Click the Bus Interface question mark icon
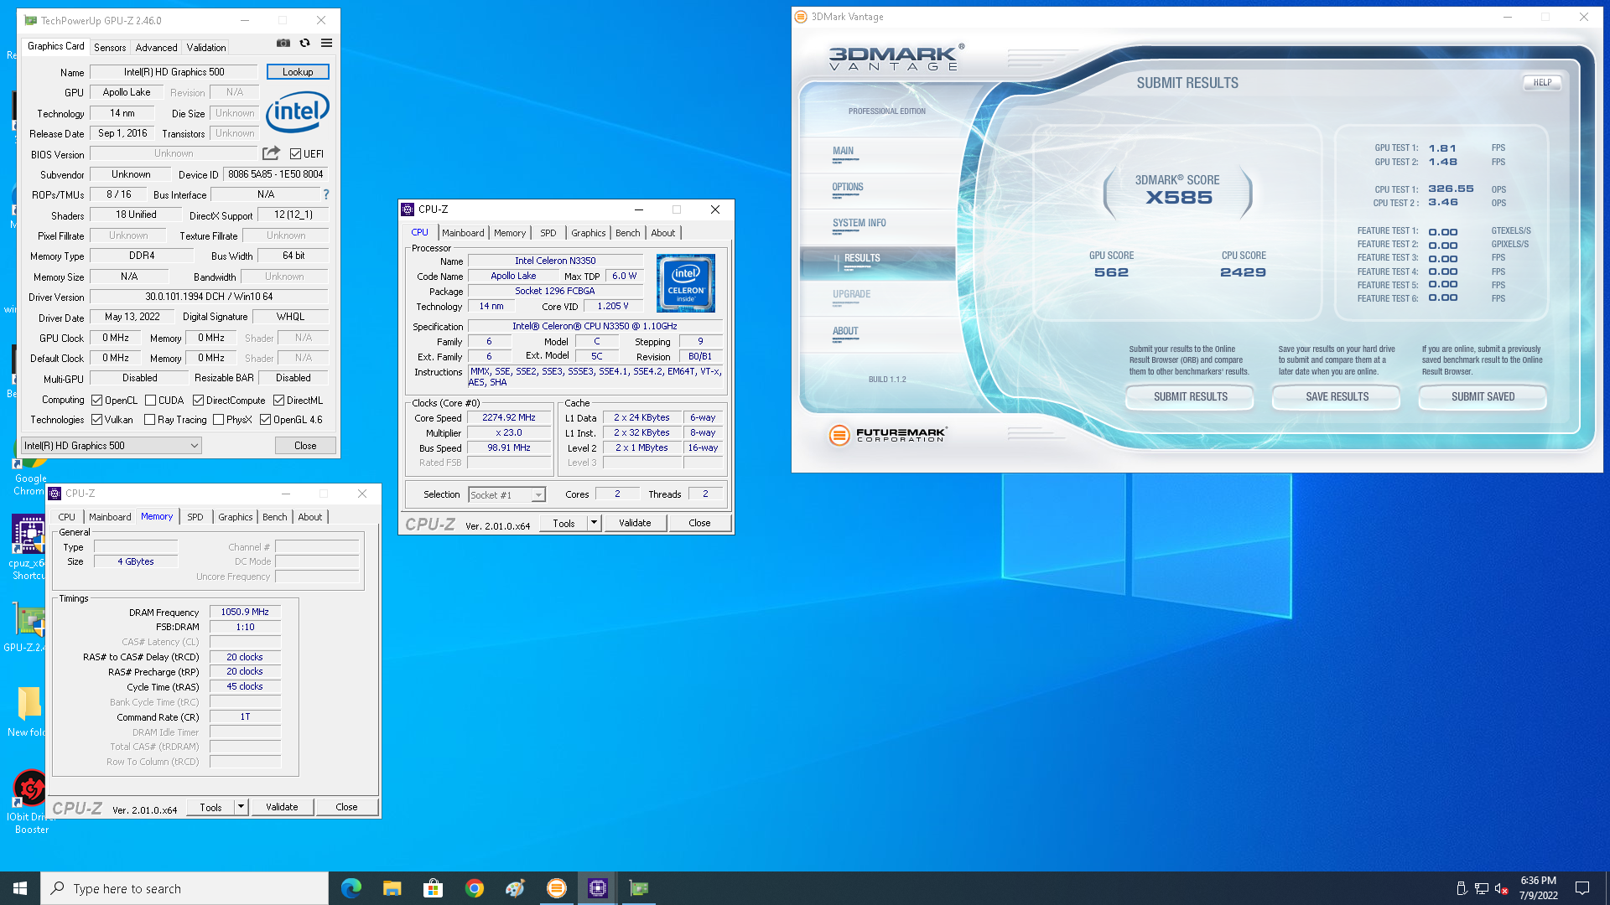The height and width of the screenshot is (905, 1610). coord(326,194)
